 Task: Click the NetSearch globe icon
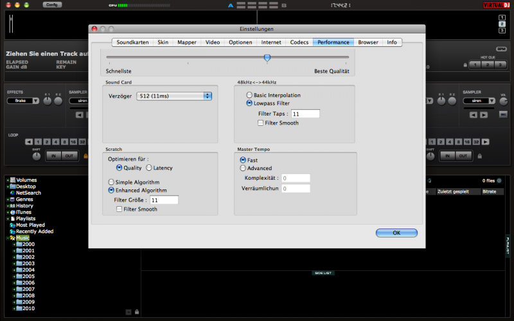[x=12, y=193]
